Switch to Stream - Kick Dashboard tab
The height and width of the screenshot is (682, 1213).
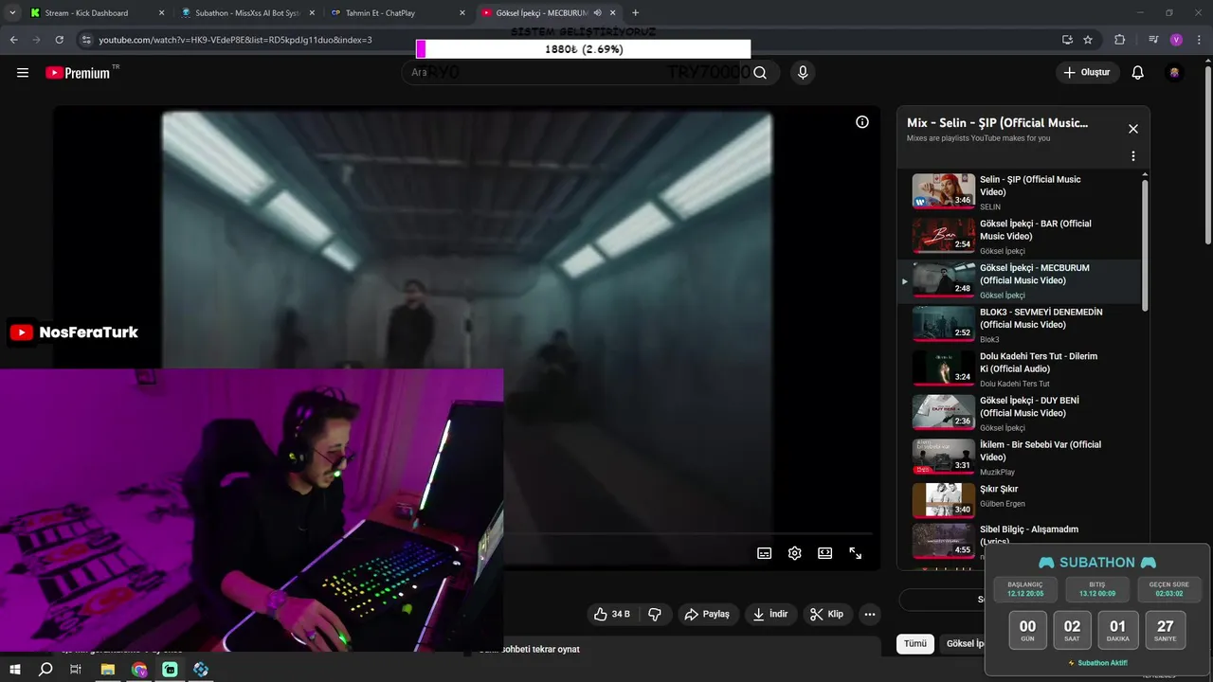point(98,13)
